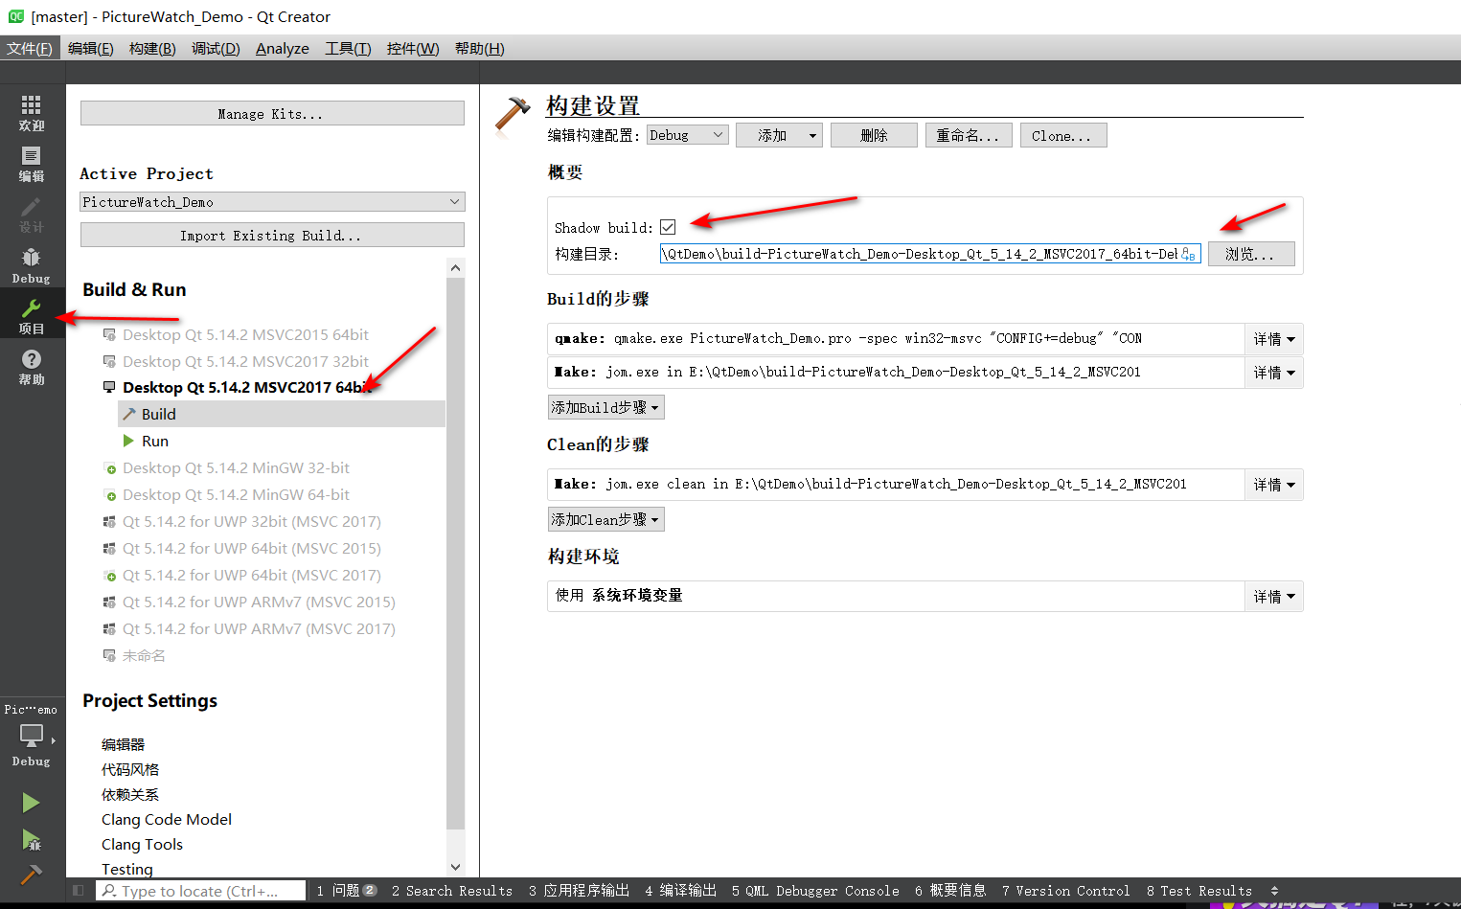Open the 帮助(H) menu
The height and width of the screenshot is (909, 1461).
click(479, 48)
